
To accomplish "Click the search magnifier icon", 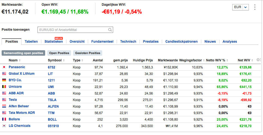I will [110, 30].
